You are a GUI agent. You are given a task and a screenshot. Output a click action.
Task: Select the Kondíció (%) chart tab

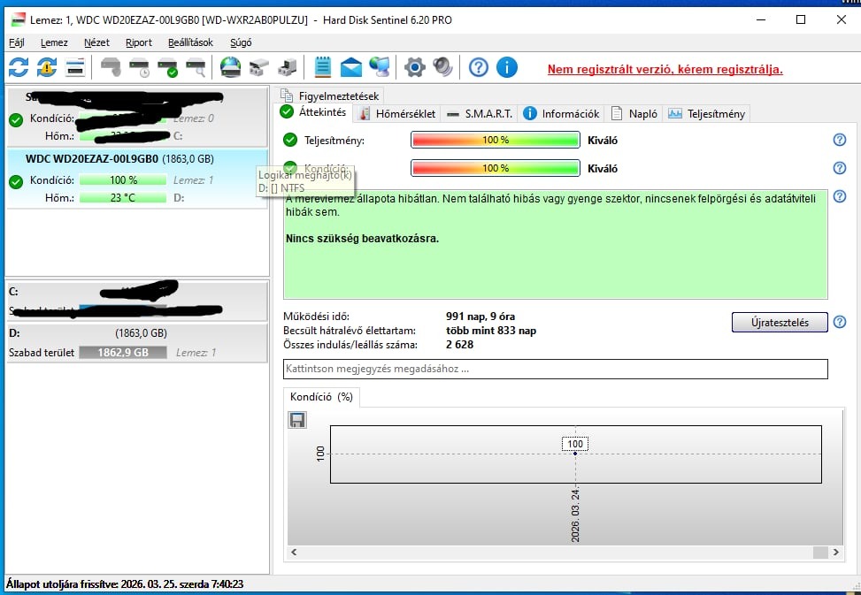coord(321,397)
